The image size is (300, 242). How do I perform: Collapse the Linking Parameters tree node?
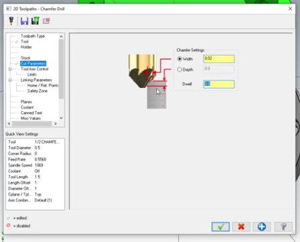tap(10, 80)
